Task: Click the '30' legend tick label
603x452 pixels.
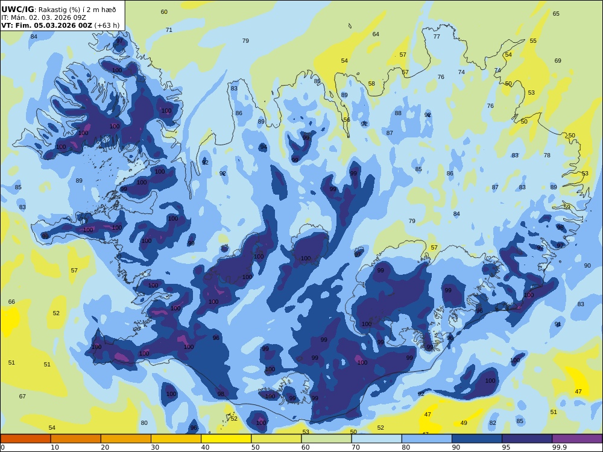Action: coord(156,447)
